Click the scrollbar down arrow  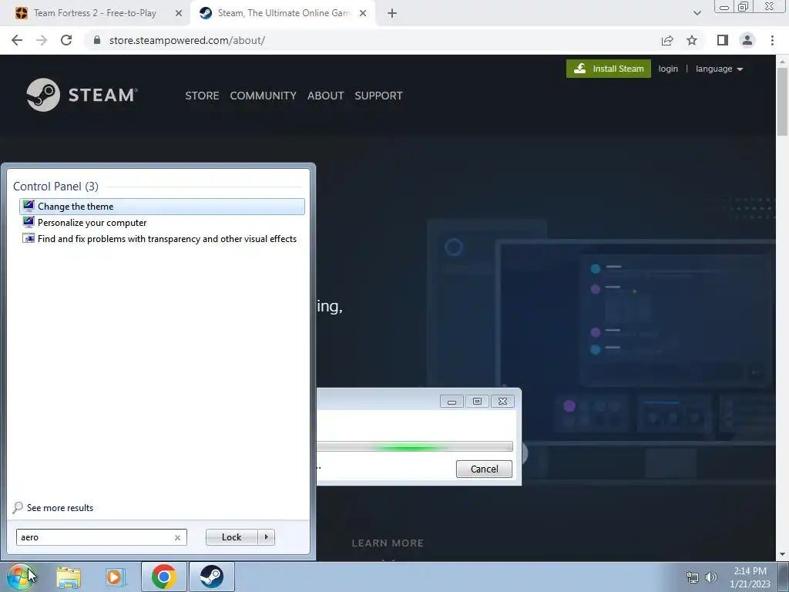(782, 555)
